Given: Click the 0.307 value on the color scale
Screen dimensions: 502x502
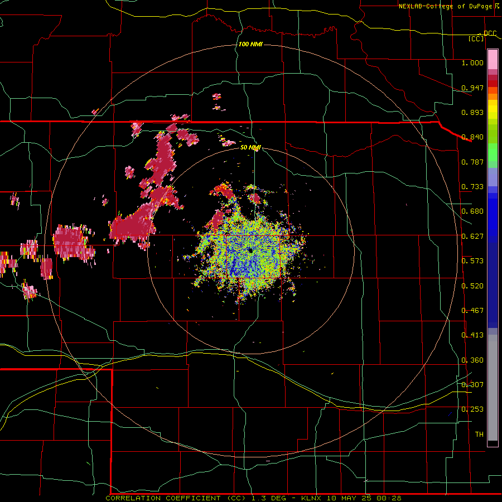Looking at the screenshot, I should [472, 385].
